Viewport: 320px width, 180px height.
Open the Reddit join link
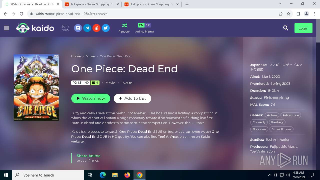pos(96,28)
